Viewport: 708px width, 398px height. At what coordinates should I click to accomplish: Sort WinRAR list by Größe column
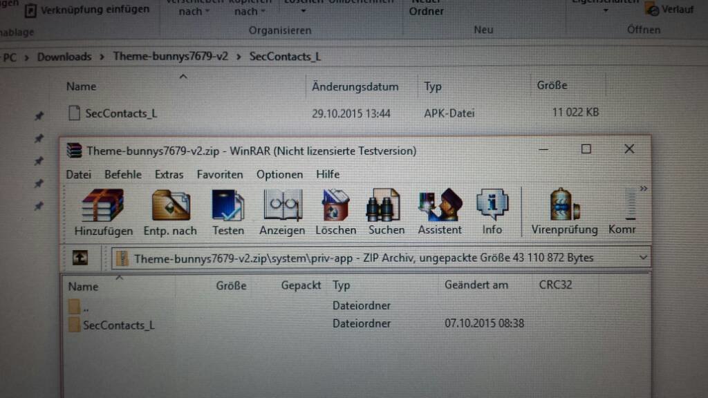(231, 285)
